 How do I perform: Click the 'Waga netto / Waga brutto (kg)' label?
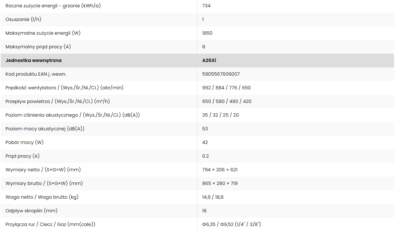coord(42,197)
